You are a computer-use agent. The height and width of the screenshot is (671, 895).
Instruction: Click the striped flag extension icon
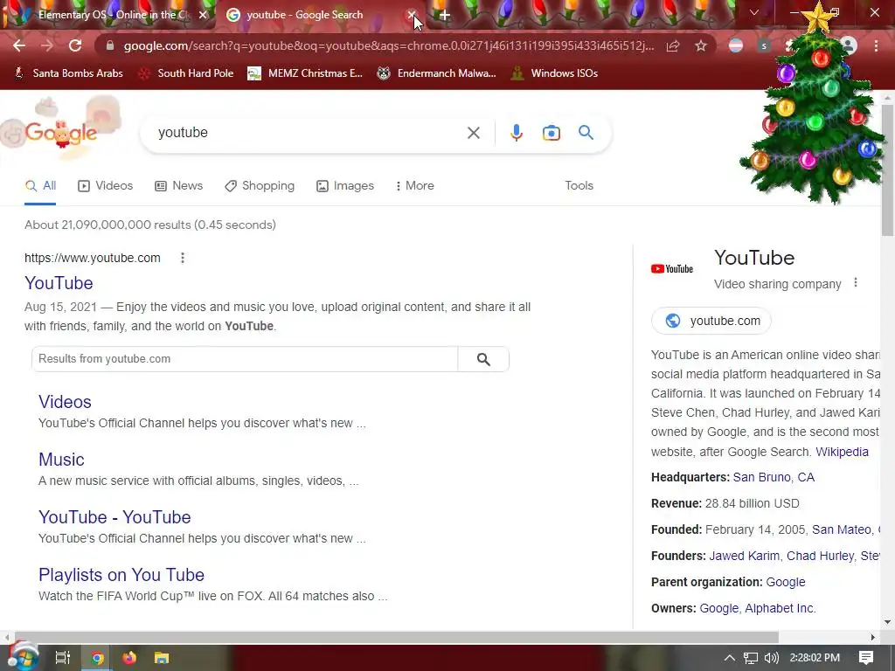(x=736, y=45)
